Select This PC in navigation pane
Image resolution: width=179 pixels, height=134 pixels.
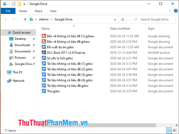point(18,72)
